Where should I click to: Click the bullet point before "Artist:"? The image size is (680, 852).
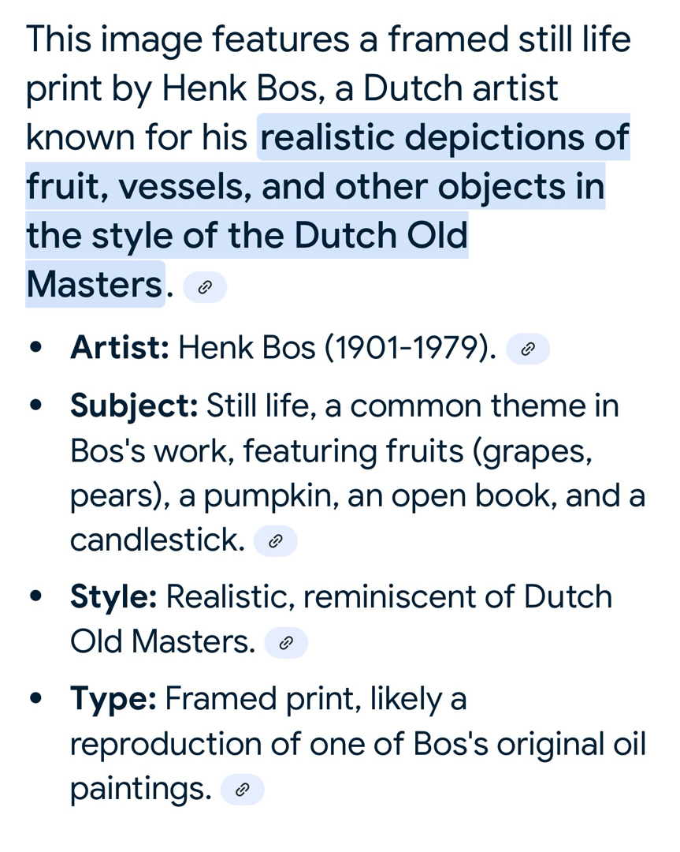click(36, 349)
